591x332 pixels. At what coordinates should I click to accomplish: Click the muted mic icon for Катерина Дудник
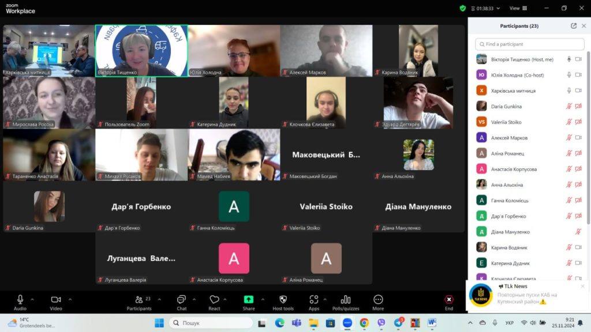tap(569, 263)
